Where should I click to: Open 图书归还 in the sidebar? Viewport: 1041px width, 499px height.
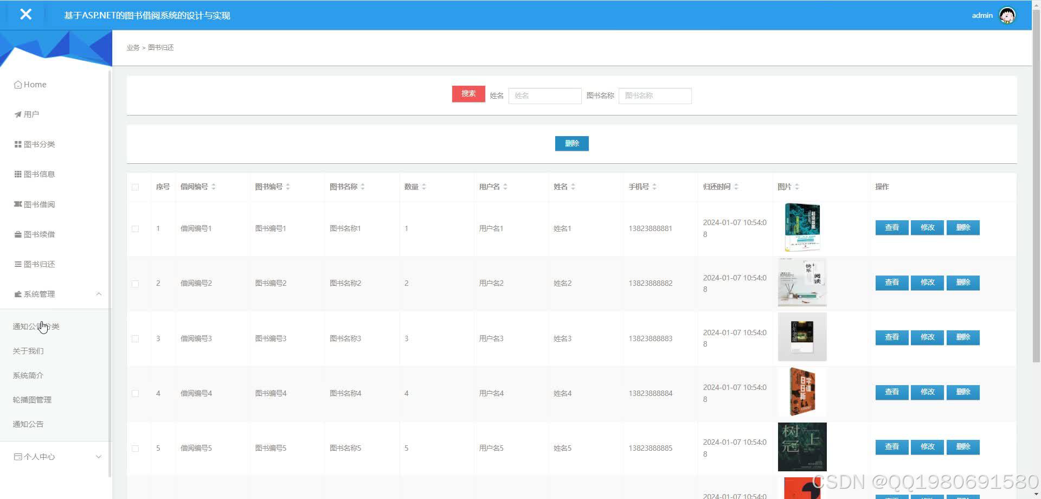tap(35, 264)
